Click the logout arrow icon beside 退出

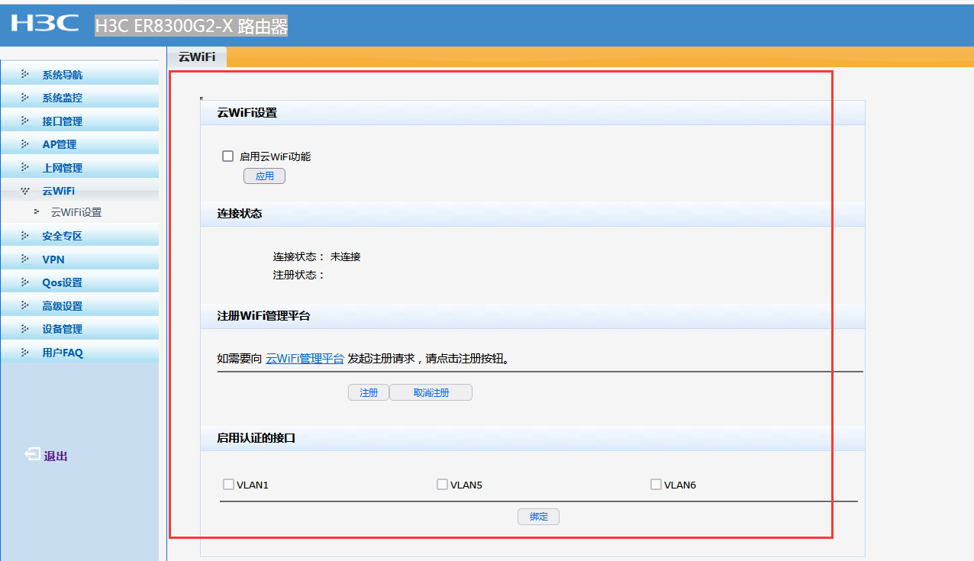[32, 454]
